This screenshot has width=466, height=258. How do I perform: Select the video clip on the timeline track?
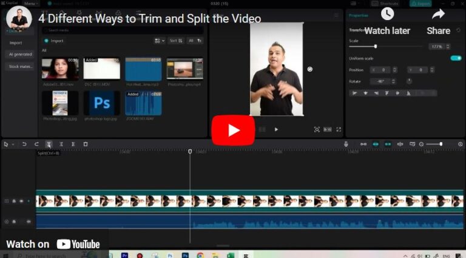pos(249,201)
